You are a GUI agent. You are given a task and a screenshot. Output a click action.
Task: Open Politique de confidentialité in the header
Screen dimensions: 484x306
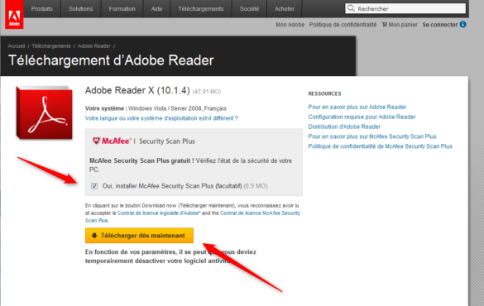(x=343, y=25)
